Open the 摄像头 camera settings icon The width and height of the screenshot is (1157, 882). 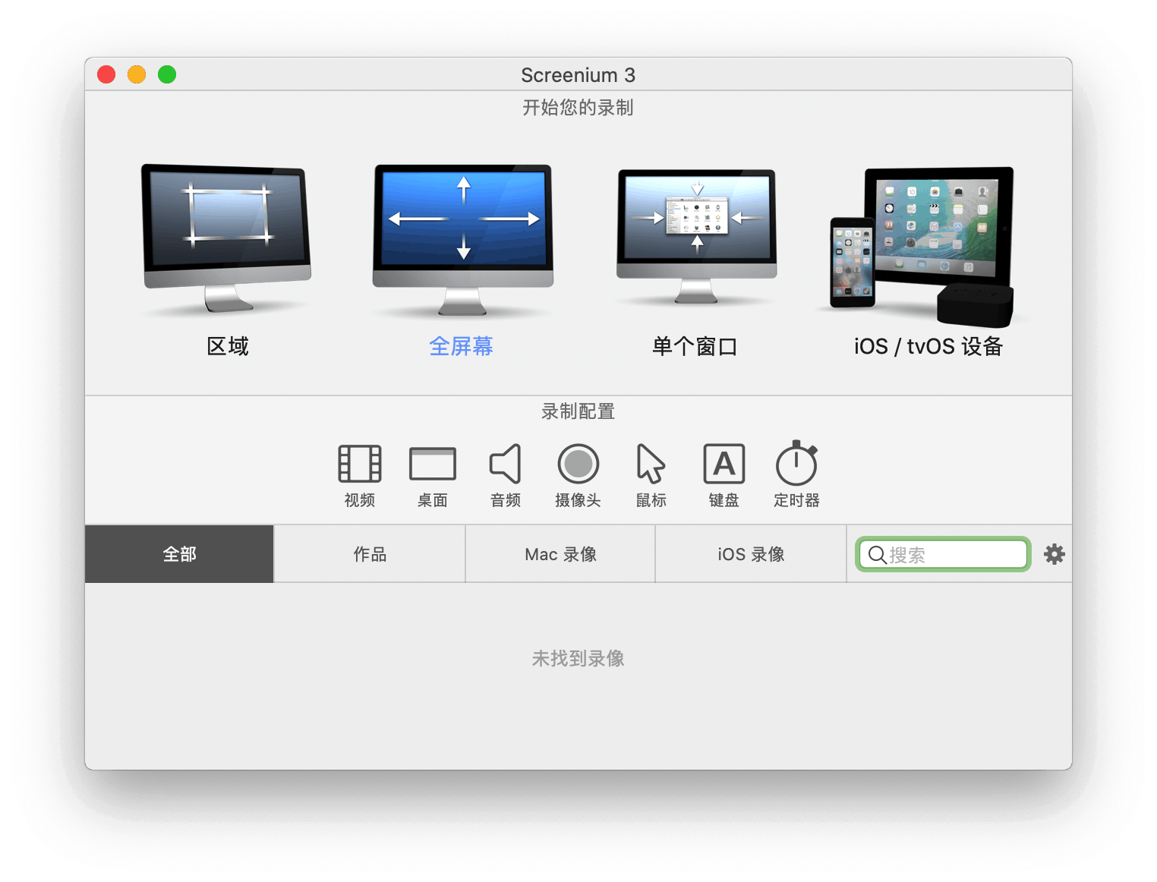coord(578,464)
